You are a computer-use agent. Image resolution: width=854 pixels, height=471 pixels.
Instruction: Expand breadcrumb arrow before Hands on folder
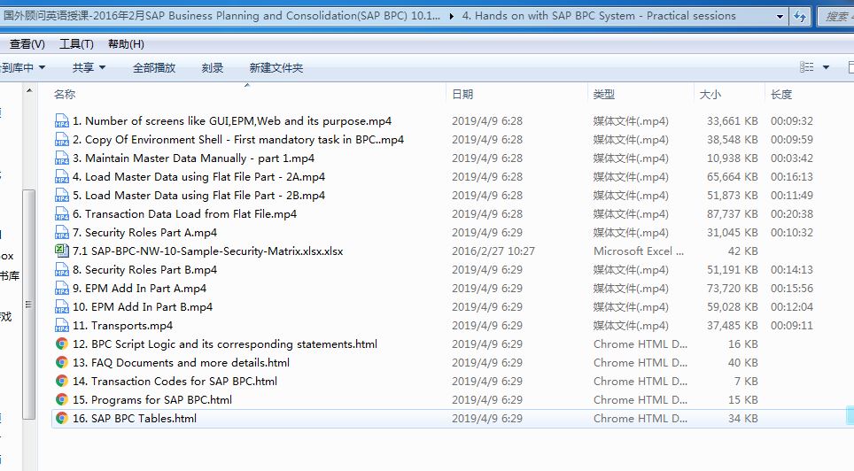[451, 16]
